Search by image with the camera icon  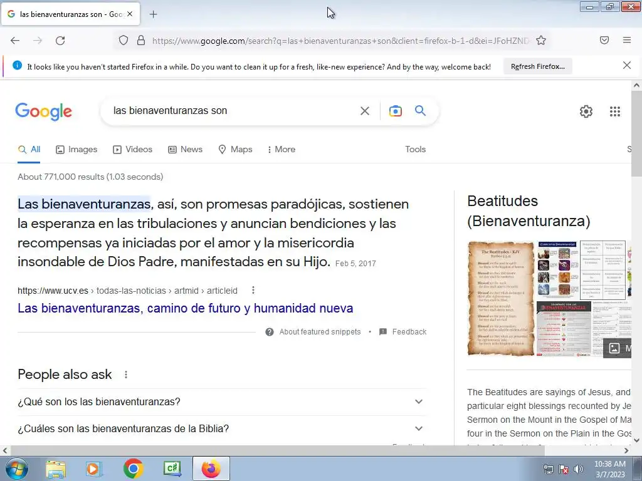pyautogui.click(x=396, y=111)
